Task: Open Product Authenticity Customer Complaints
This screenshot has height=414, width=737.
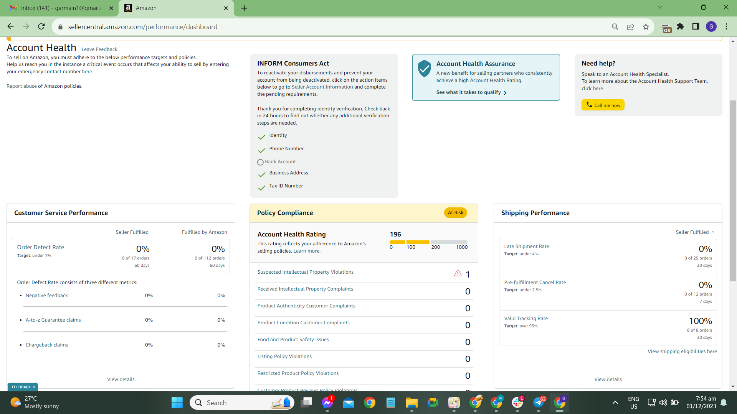Action: [x=306, y=306]
